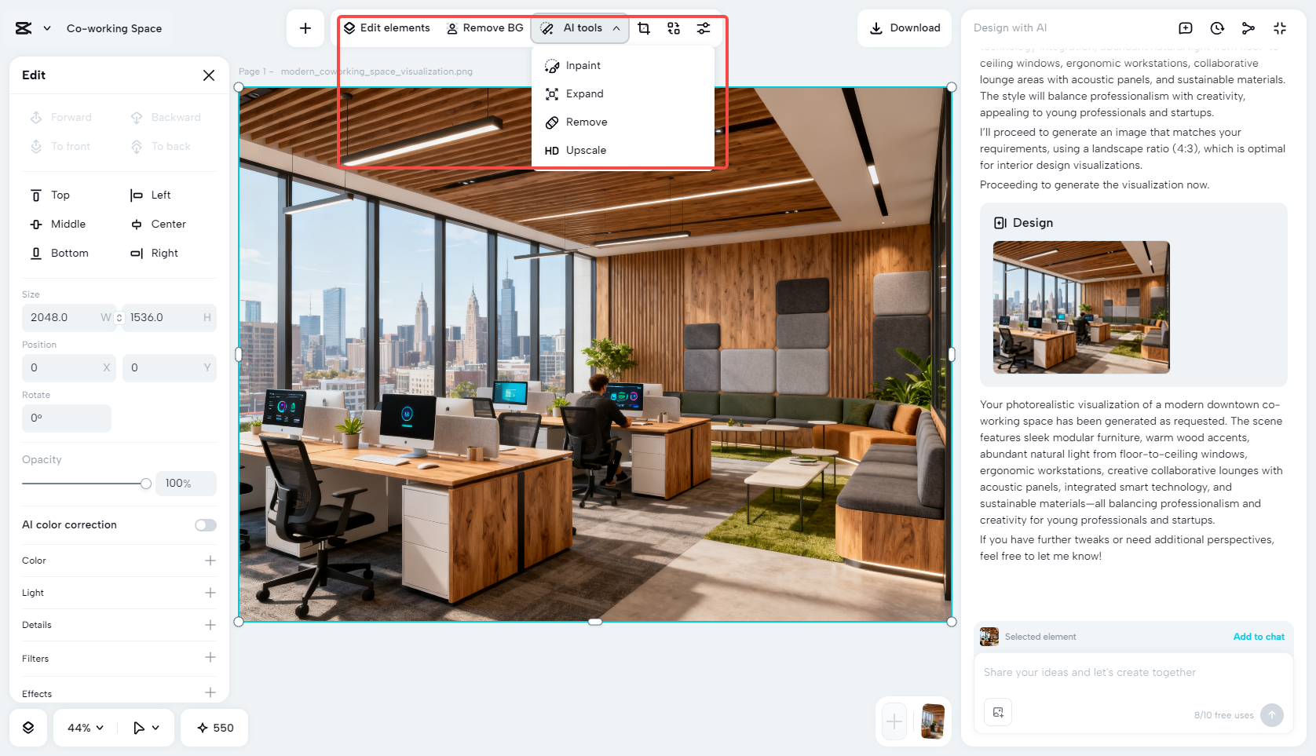Viewport: 1316px width, 756px height.
Task: Click Align Center in Edit panel
Action: click(x=158, y=224)
